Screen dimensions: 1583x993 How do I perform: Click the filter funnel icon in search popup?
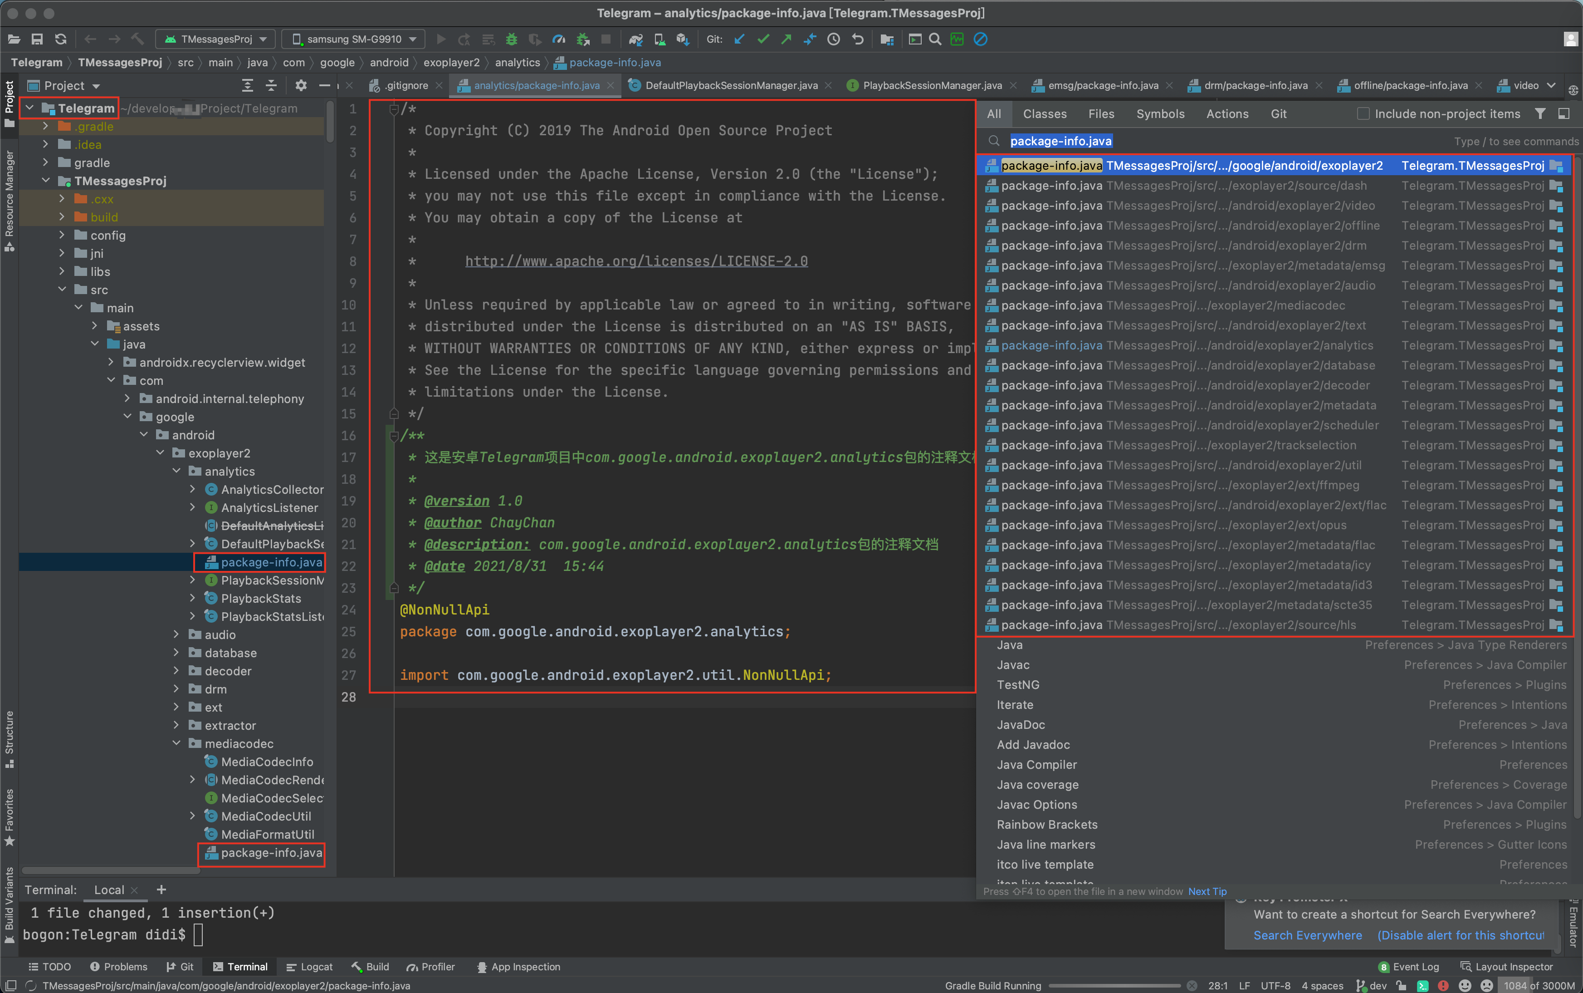click(x=1540, y=113)
